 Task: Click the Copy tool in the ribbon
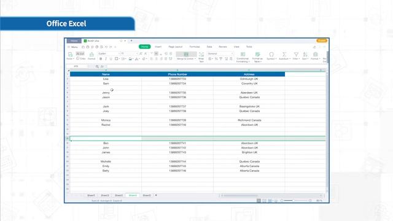80,58
